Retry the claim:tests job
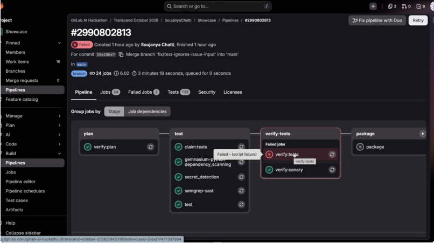Image resolution: width=434 pixels, height=243 pixels. click(x=241, y=147)
